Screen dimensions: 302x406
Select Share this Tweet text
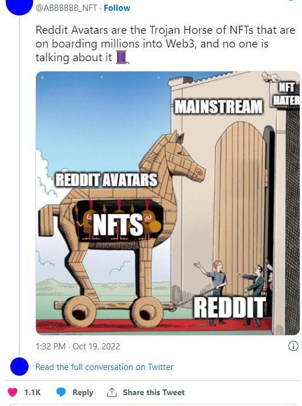pos(154,392)
